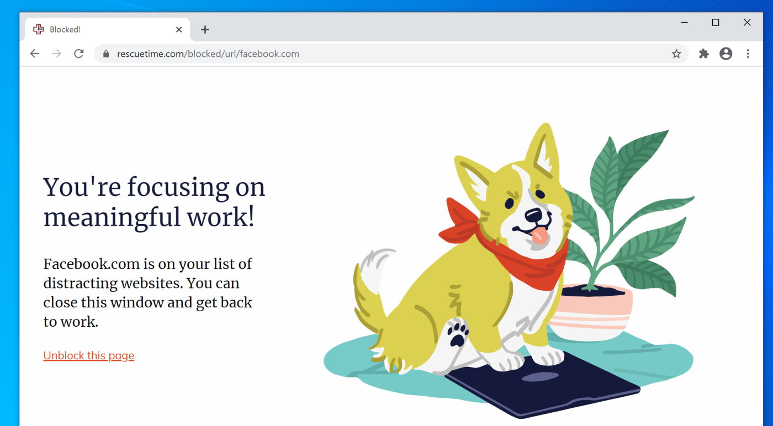Image resolution: width=773 pixels, height=426 pixels.
Task: Minimize the Chrome window
Action: pyautogui.click(x=684, y=23)
